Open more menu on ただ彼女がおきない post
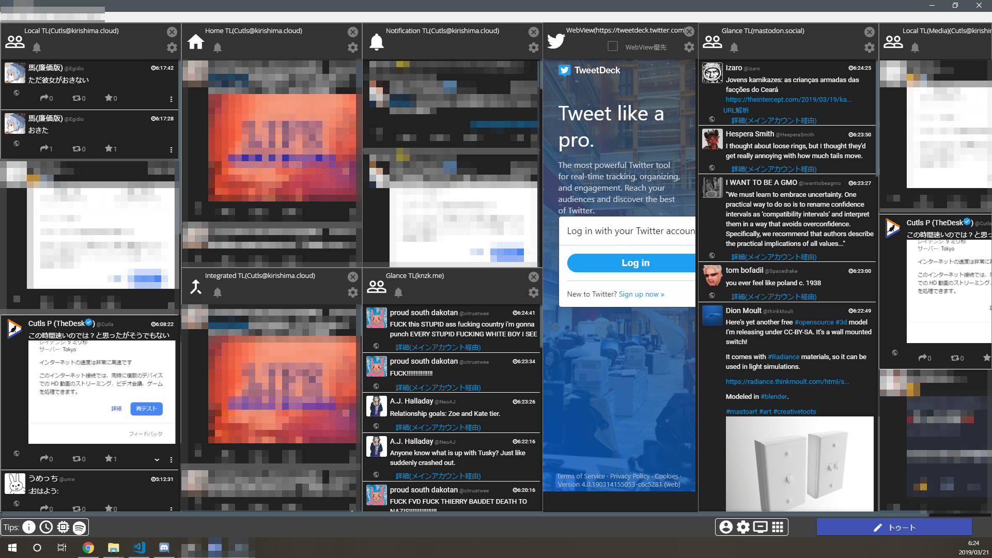Image resolution: width=992 pixels, height=558 pixels. pyautogui.click(x=171, y=99)
